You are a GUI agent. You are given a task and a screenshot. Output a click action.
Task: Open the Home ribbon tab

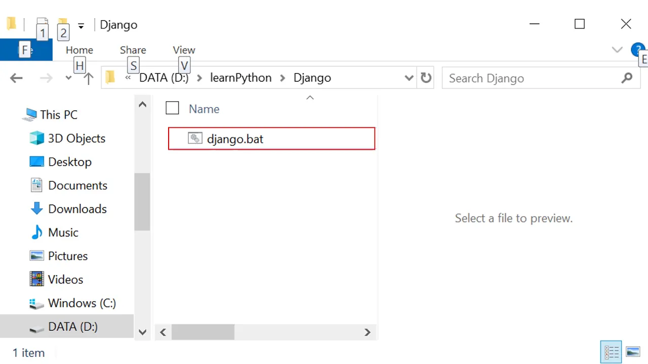click(x=79, y=50)
